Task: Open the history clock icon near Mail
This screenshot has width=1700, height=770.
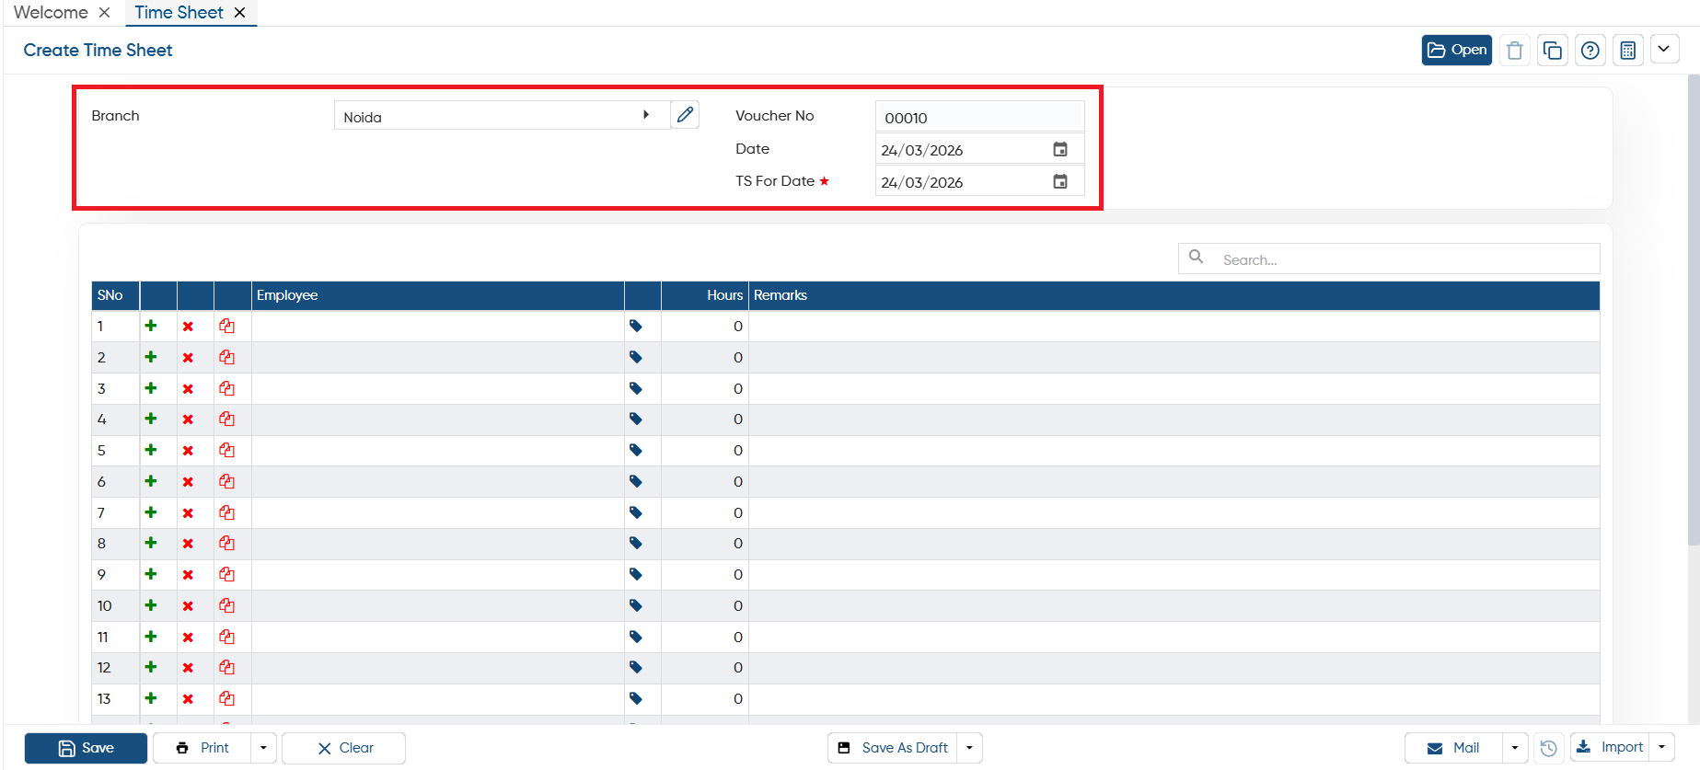Action: coord(1549,748)
